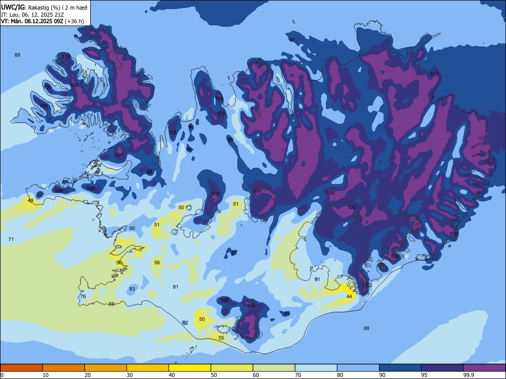The image size is (506, 379).
Task: Click the 'IT: Lau. 06. 12. 2025 21Z' line
Action: pos(32,15)
